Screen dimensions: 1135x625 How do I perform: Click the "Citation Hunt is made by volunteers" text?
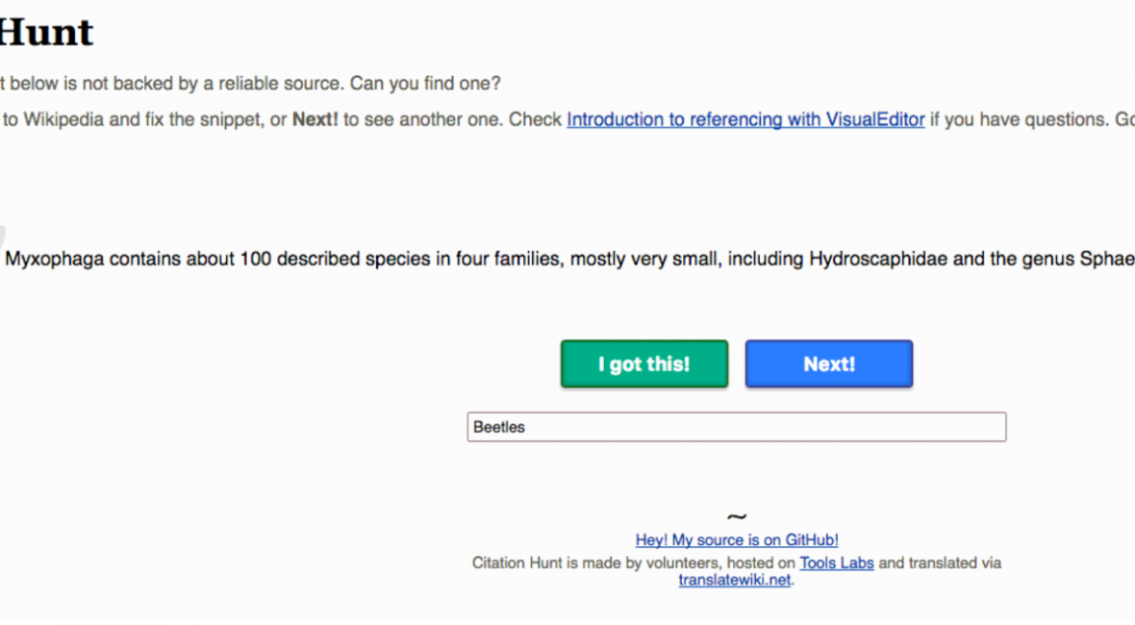pyautogui.click(x=596, y=562)
